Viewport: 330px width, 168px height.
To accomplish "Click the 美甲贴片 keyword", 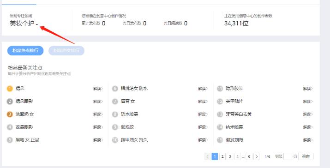I will (234, 101).
